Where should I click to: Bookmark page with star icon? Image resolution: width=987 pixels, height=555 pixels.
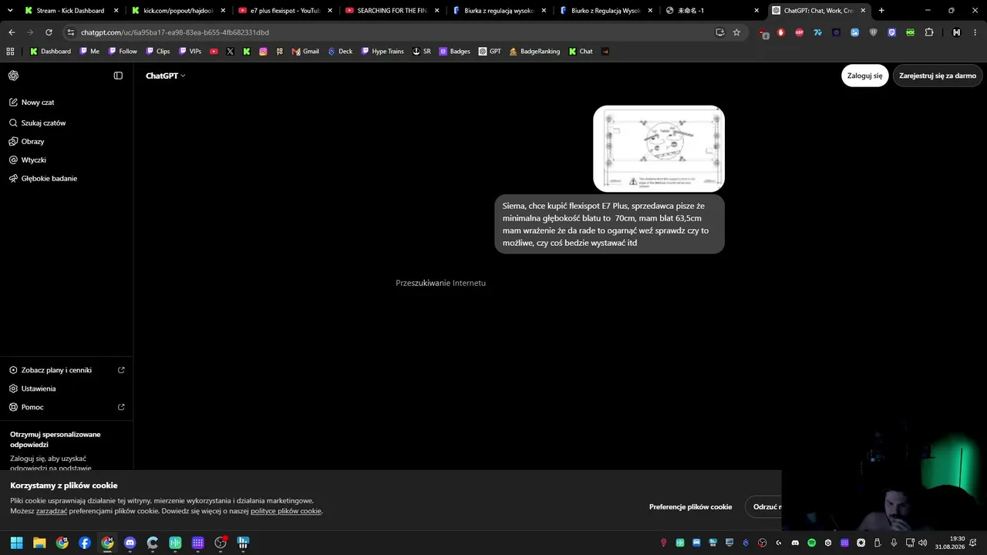[736, 32]
